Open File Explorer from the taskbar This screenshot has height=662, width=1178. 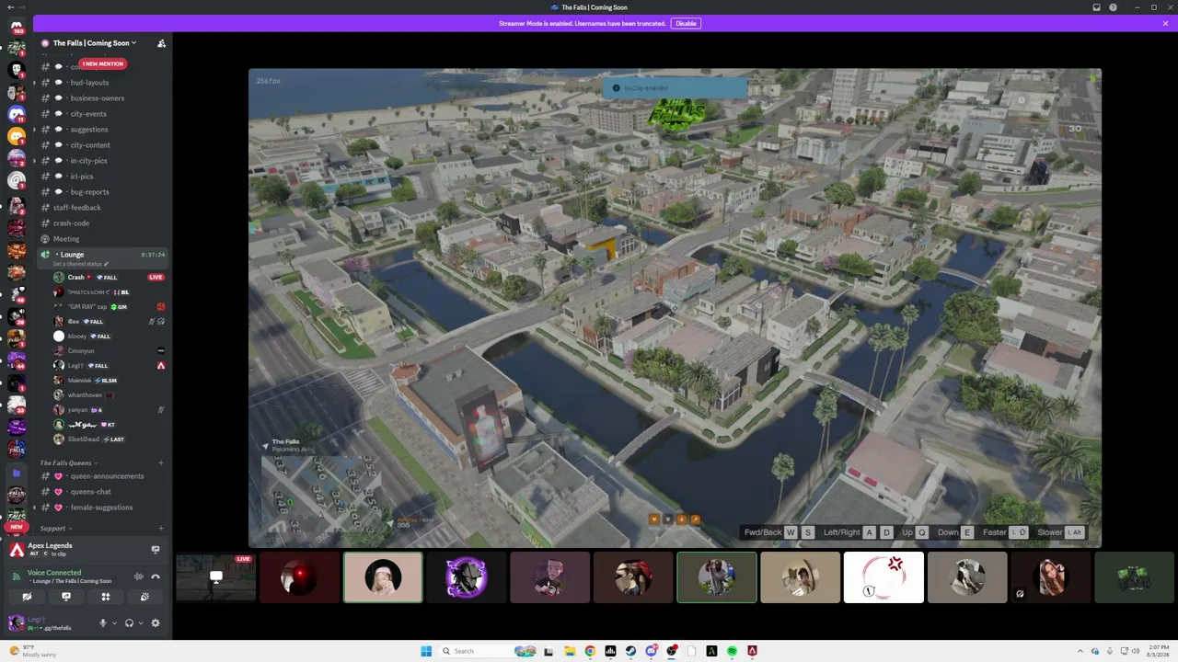[570, 651]
